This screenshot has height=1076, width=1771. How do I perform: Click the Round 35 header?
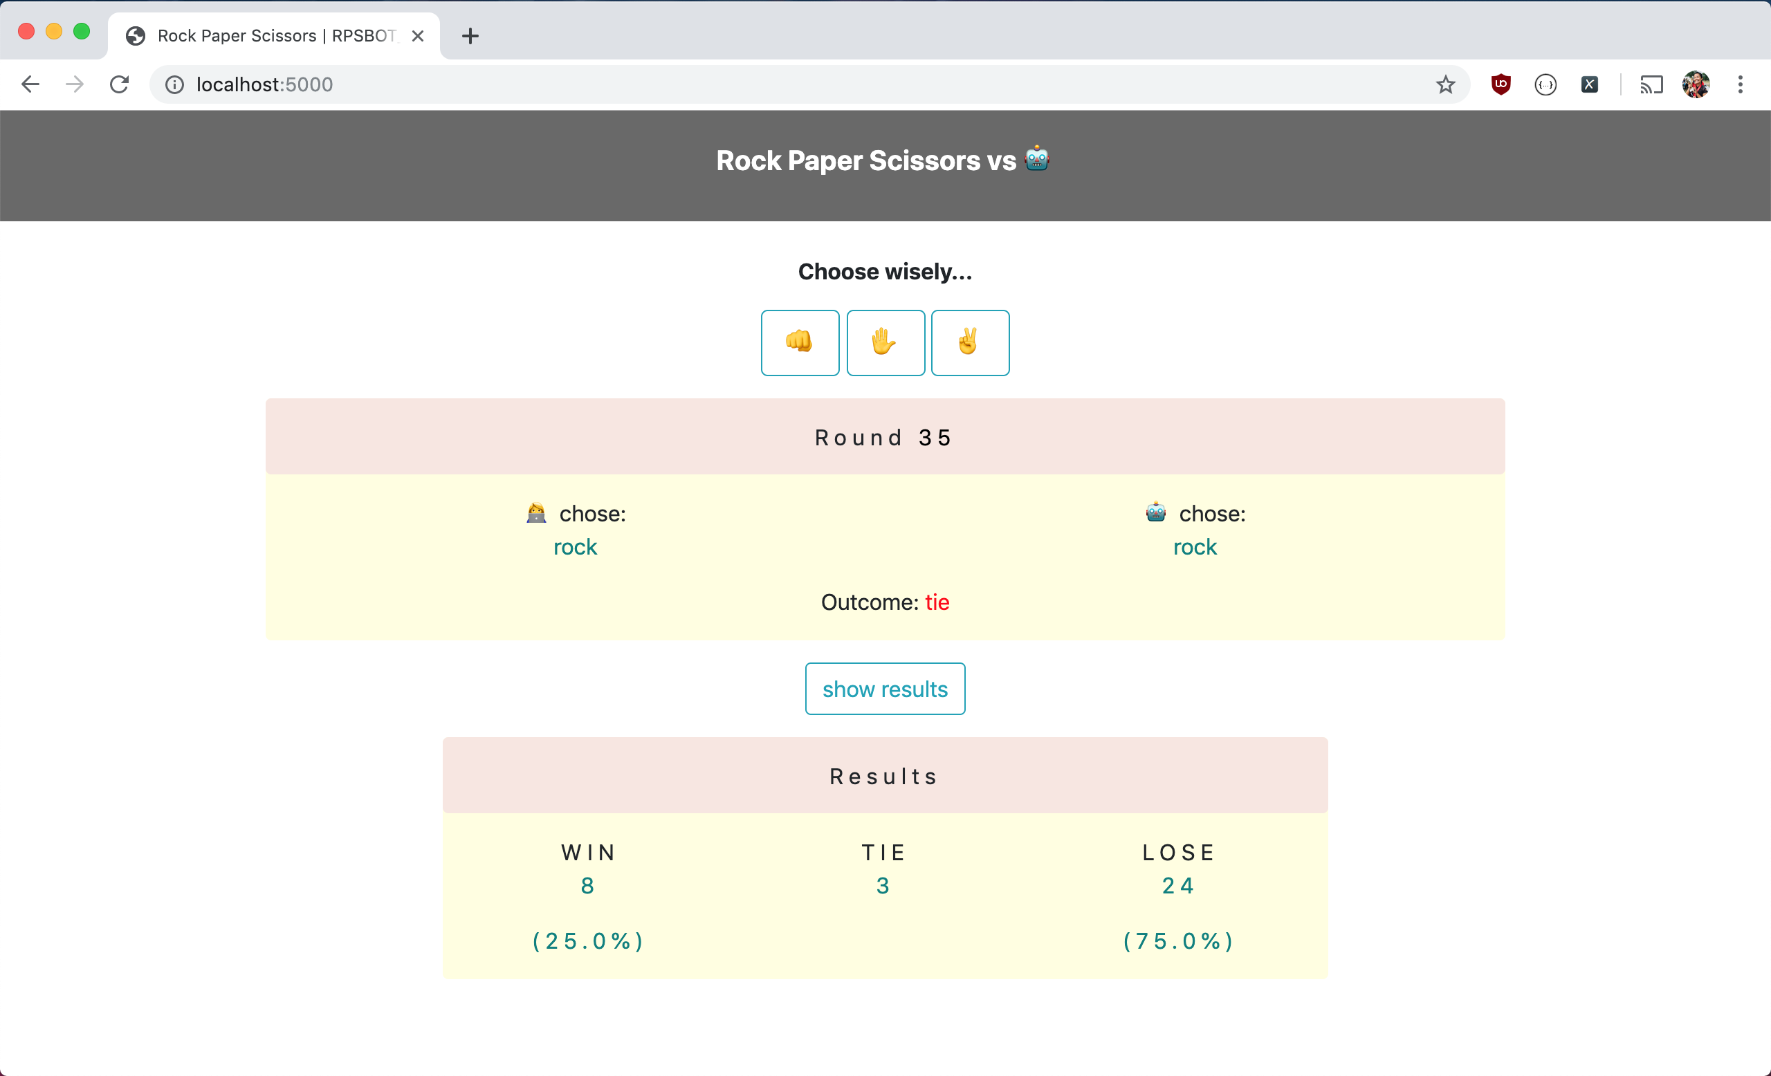click(x=885, y=437)
